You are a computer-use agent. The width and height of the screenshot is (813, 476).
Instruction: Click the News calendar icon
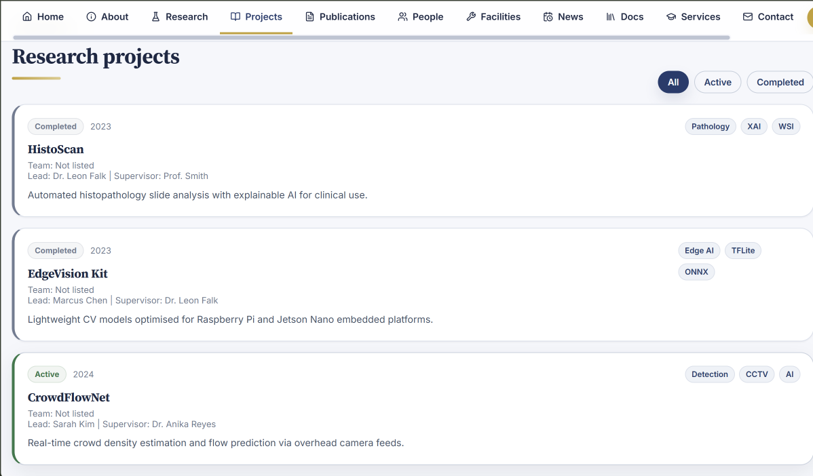[548, 16]
